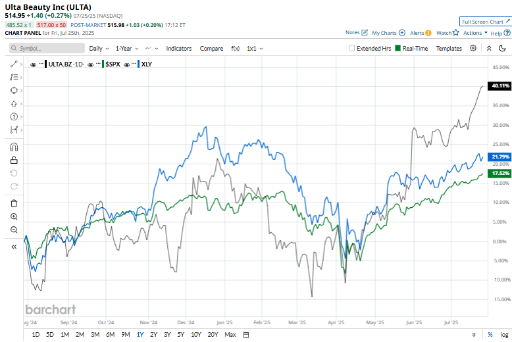
Task: Click the $SPX green color swatch
Action: pos(103,64)
